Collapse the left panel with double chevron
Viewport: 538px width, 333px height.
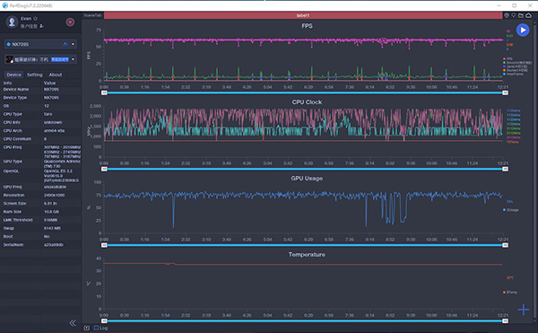pyautogui.click(x=73, y=323)
